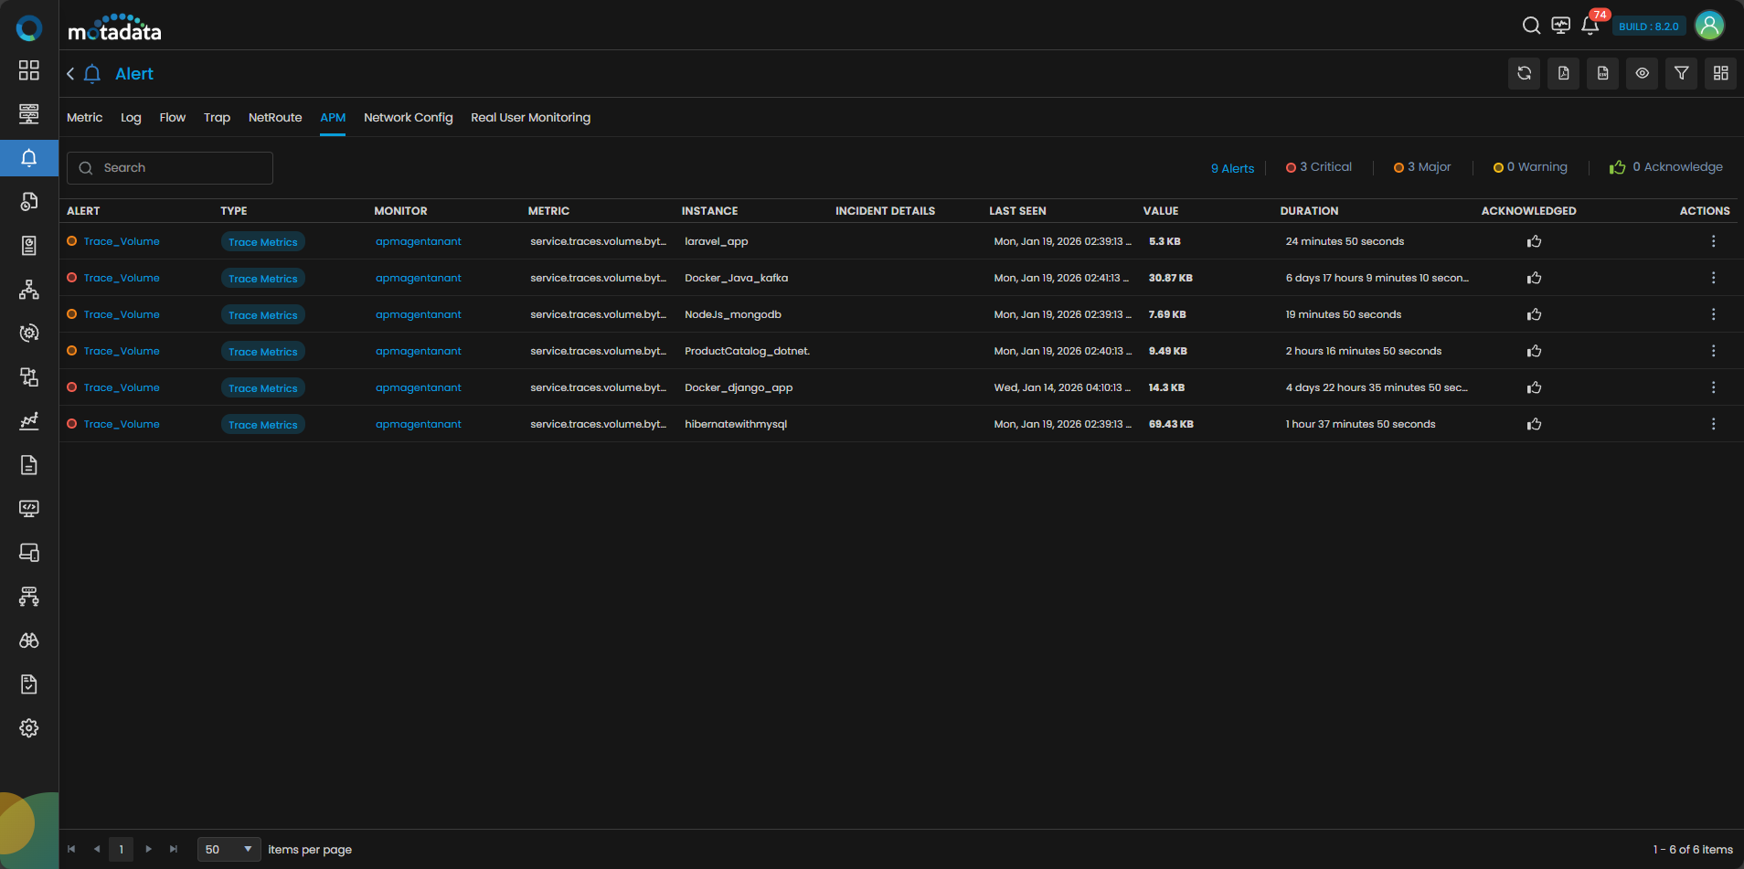Open the filter icon in toolbar

1681,73
